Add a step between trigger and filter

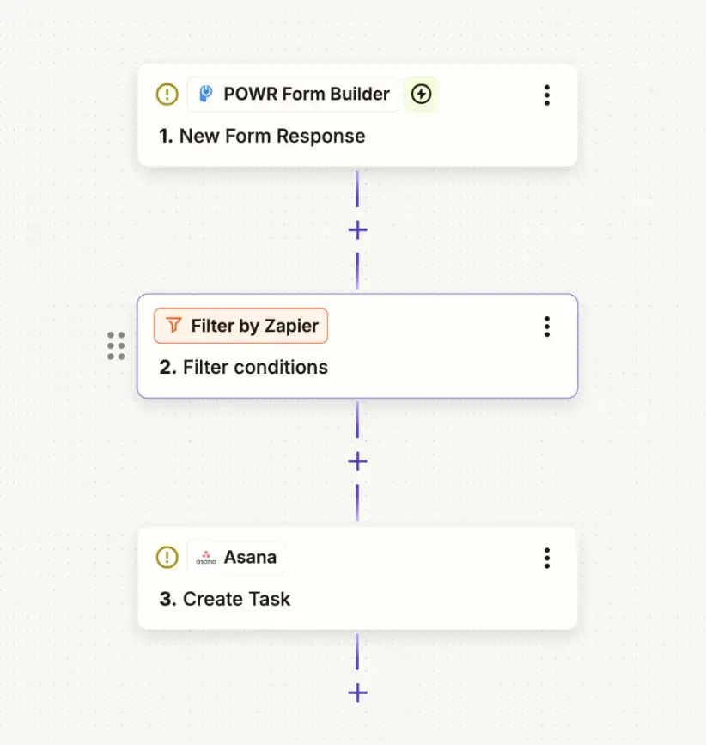pyautogui.click(x=357, y=230)
